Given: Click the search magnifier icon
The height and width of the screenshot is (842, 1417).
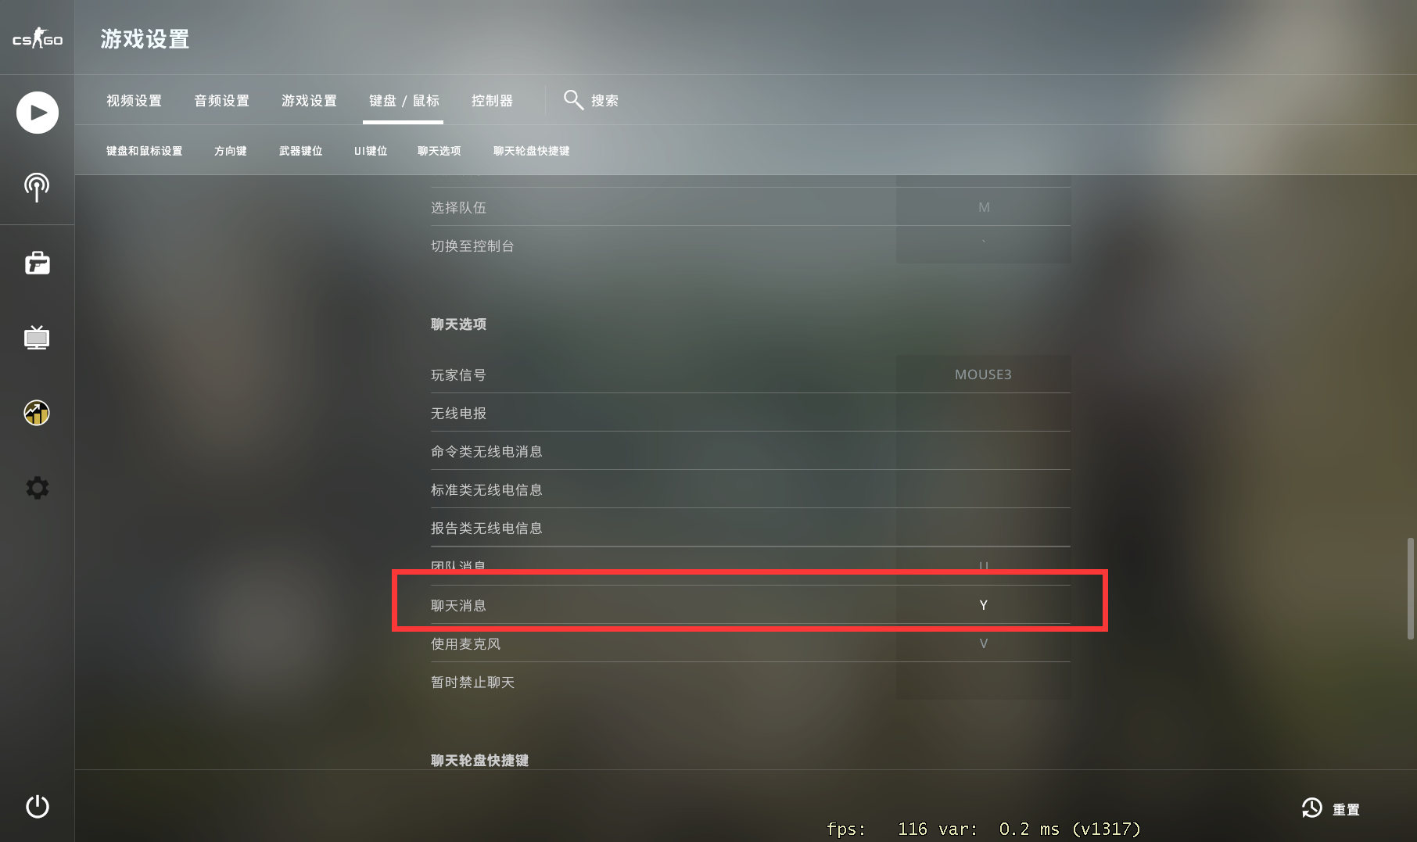Looking at the screenshot, I should tap(573, 100).
